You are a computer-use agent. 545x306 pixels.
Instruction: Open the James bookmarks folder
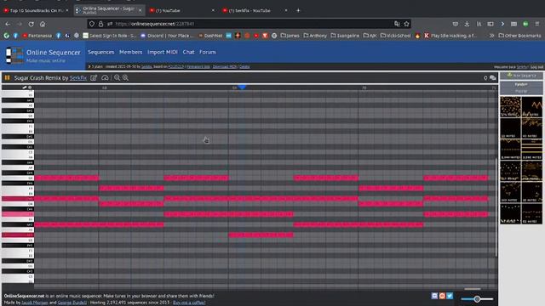click(290, 36)
